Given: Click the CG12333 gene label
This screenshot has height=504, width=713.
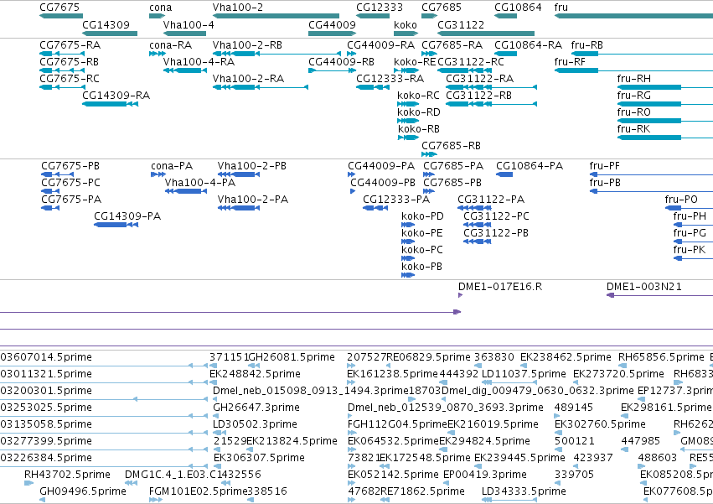Looking at the screenshot, I should [380, 8].
